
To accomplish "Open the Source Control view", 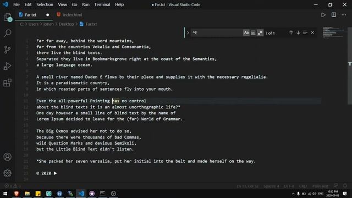I will point(7,50).
